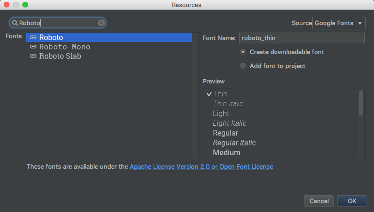The image size is (374, 212).
Task: Click the preview list scrollbar
Action: [x=361, y=103]
